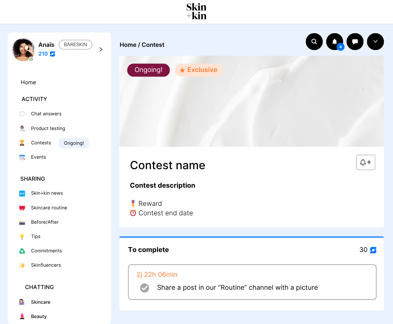The height and width of the screenshot is (324, 393).
Task: Click the Commitments recycle icon
Action: 22,251
